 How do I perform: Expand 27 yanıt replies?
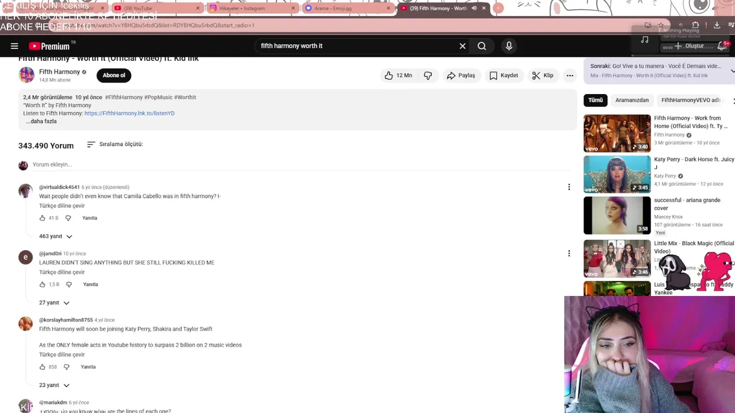pyautogui.click(x=54, y=303)
